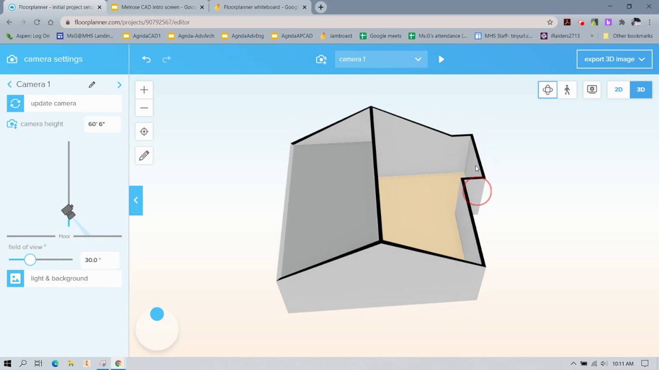Screen dimensions: 659x370
Task: Click the camera settings header icon
Action: (x=12, y=59)
